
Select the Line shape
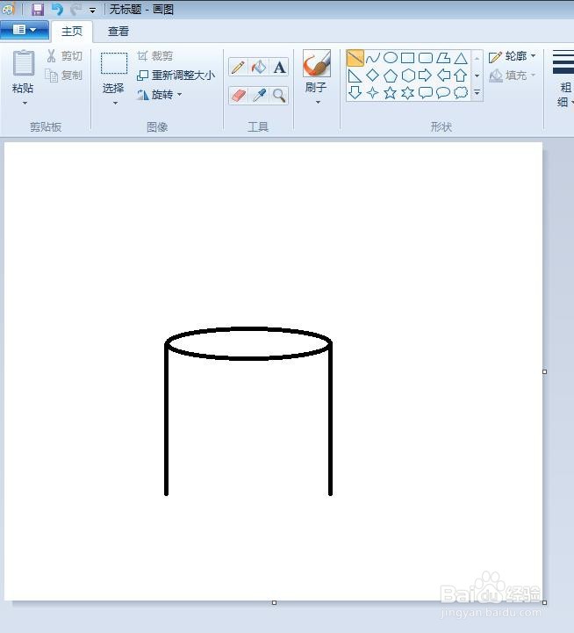coord(355,58)
